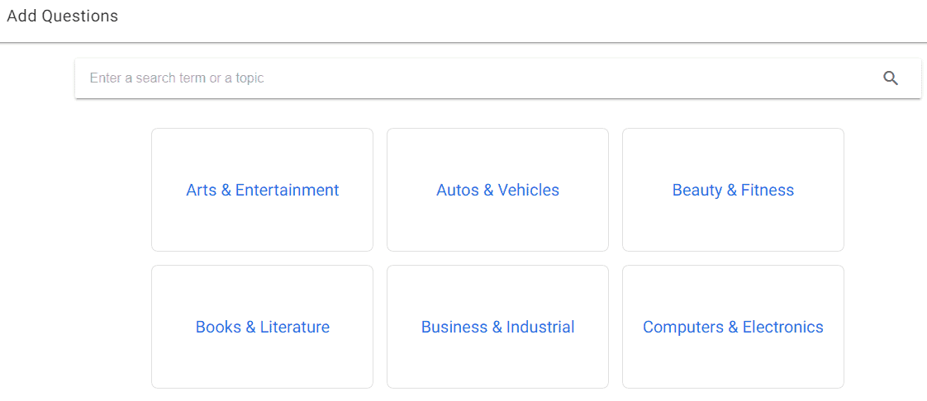
Task: Click the 'Arts & Entertainment' link text
Action: (x=263, y=190)
